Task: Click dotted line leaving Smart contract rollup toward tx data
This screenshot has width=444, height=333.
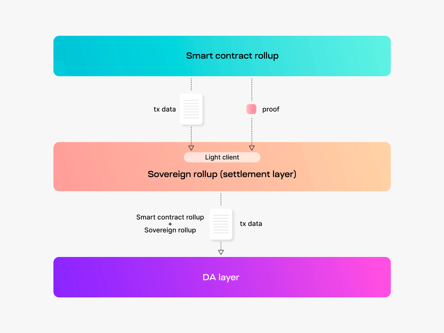Action: pyautogui.click(x=191, y=85)
